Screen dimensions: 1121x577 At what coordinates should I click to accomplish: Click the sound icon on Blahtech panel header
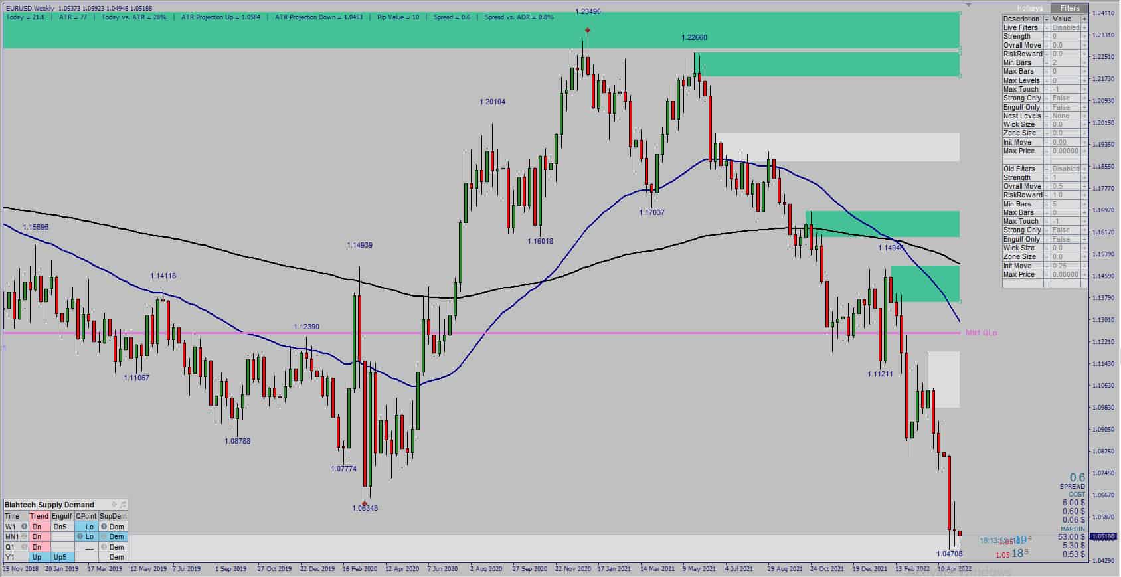[122, 505]
